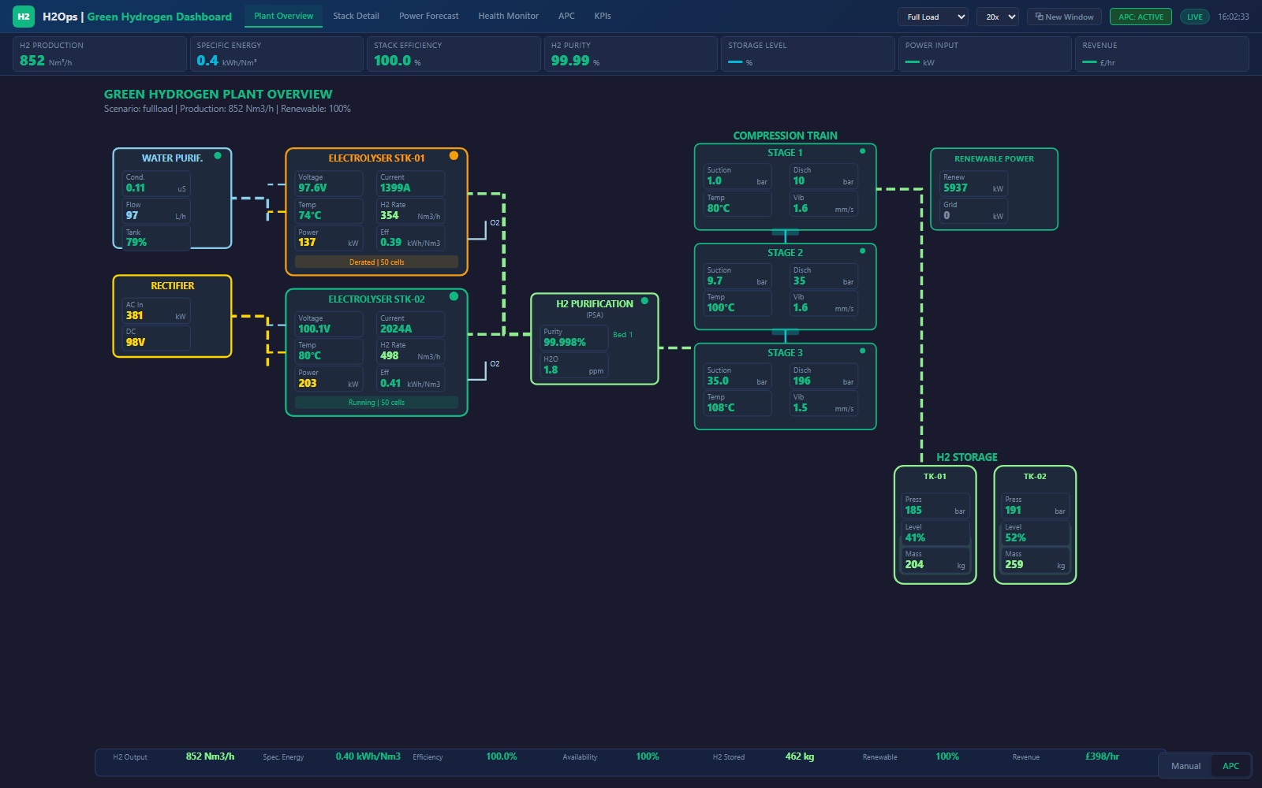Viewport: 1262px width, 788px height.
Task: Toggle the LIVE indicator
Action: (1194, 16)
